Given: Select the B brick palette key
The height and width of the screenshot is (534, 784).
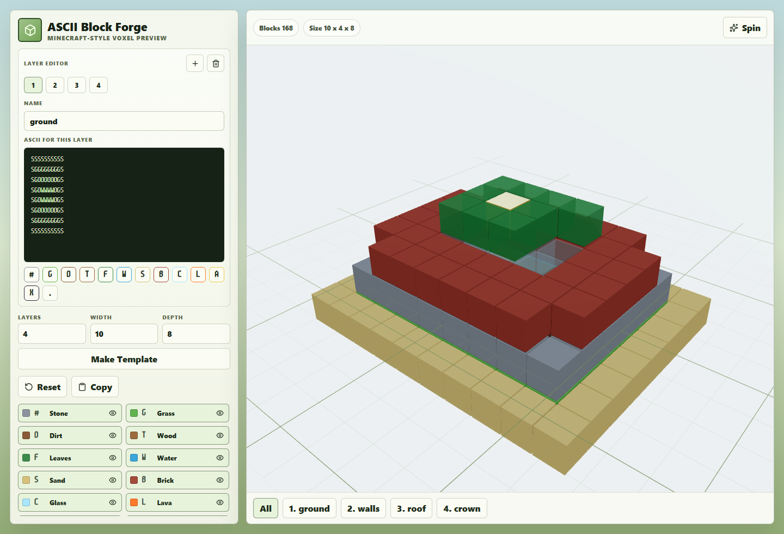Looking at the screenshot, I should (161, 275).
